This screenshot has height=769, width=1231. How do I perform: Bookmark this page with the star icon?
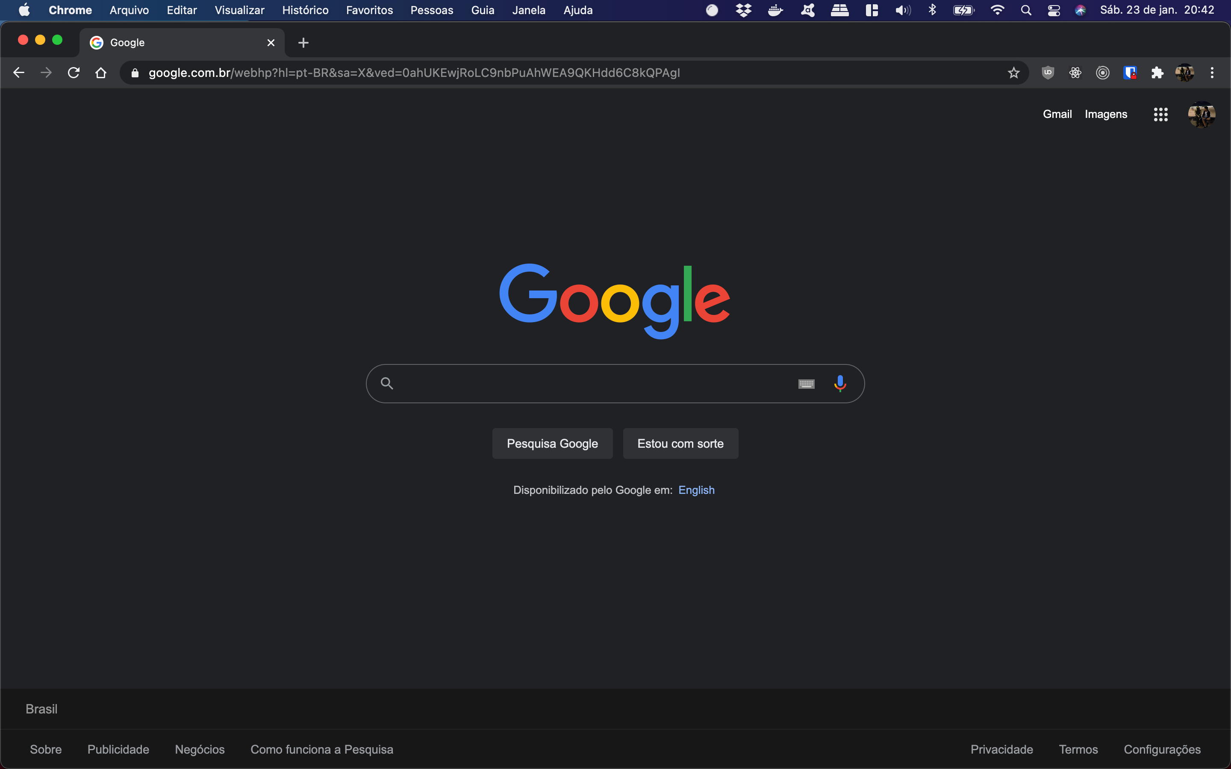coord(1013,73)
